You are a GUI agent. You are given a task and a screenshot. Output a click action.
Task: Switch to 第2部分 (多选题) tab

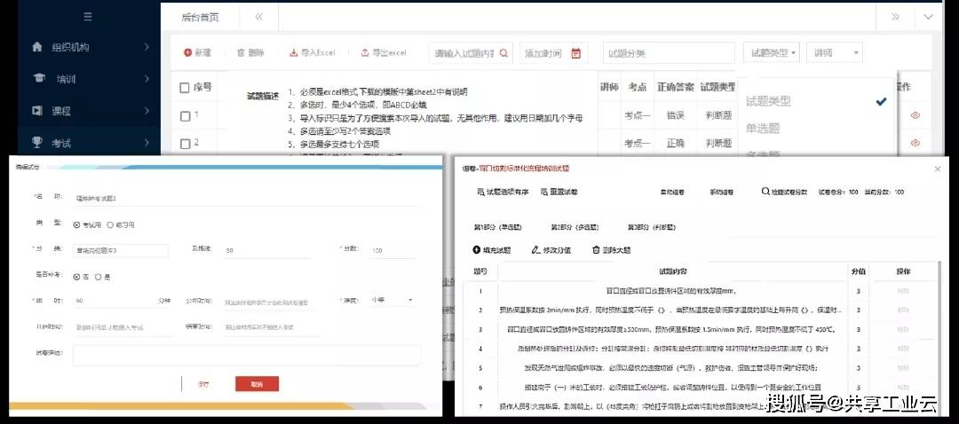click(575, 227)
